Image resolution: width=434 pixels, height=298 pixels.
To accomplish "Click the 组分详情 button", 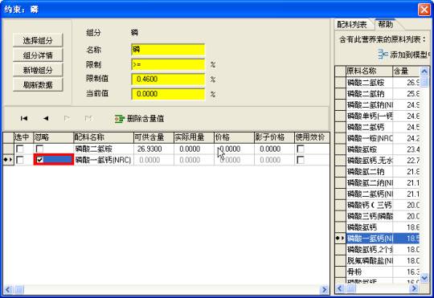I will coord(38,55).
